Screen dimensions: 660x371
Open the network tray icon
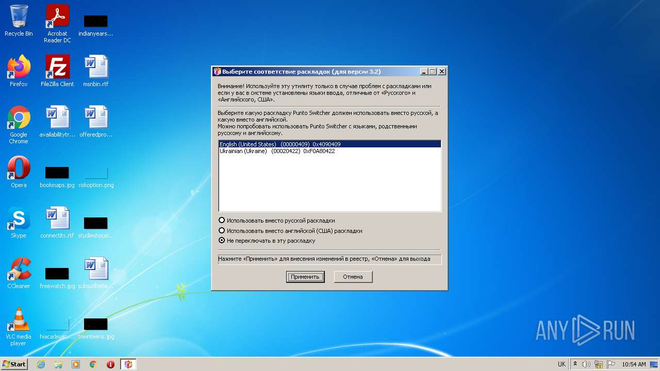[x=599, y=364]
